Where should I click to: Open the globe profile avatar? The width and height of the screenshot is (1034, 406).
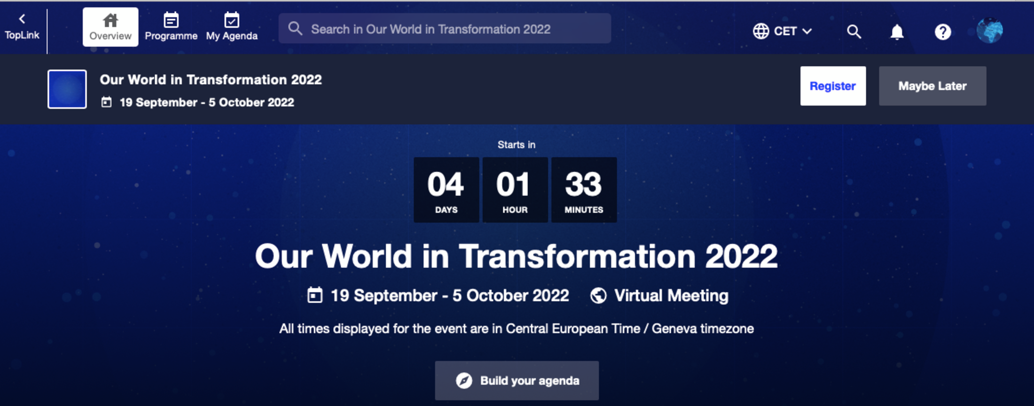[989, 31]
